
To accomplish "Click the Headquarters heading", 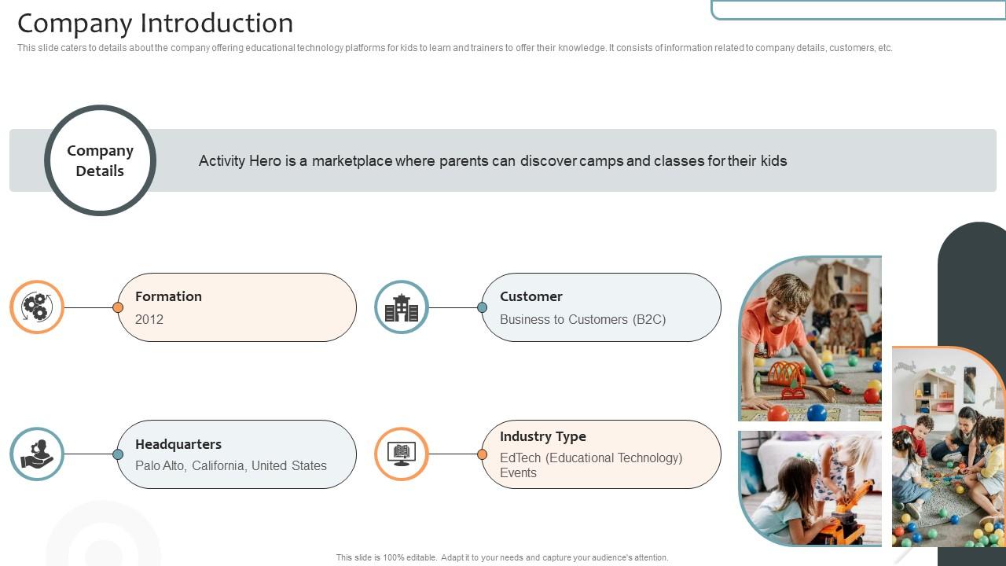I will [178, 444].
